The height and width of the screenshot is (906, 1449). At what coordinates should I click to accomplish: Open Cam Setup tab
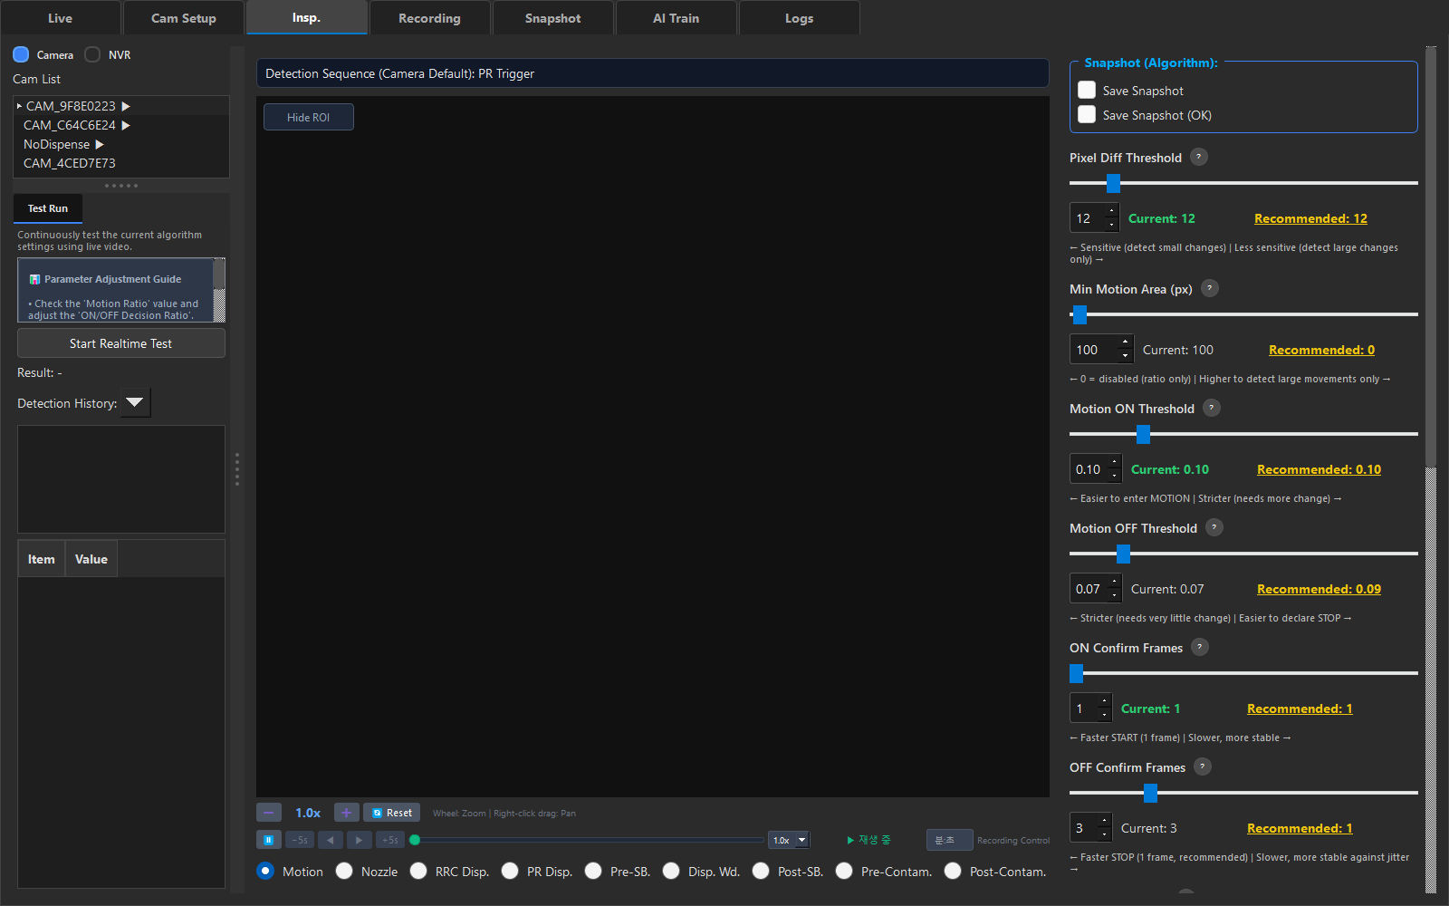coord(184,18)
